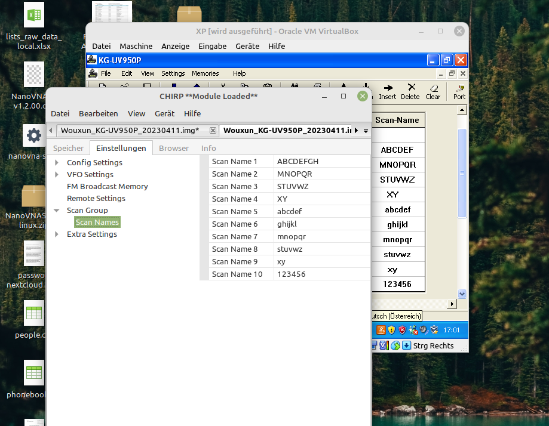Image resolution: width=549 pixels, height=426 pixels.
Task: Click Scan Name 10 field 123456
Action: click(x=322, y=274)
